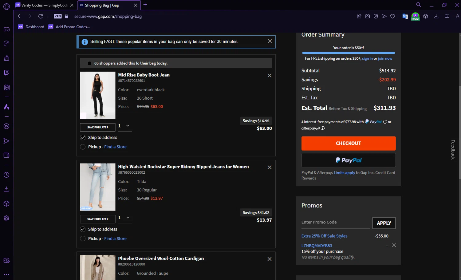The height and width of the screenshot is (280, 461).
Task: Close the Verify Codes tab
Action: point(72,5)
